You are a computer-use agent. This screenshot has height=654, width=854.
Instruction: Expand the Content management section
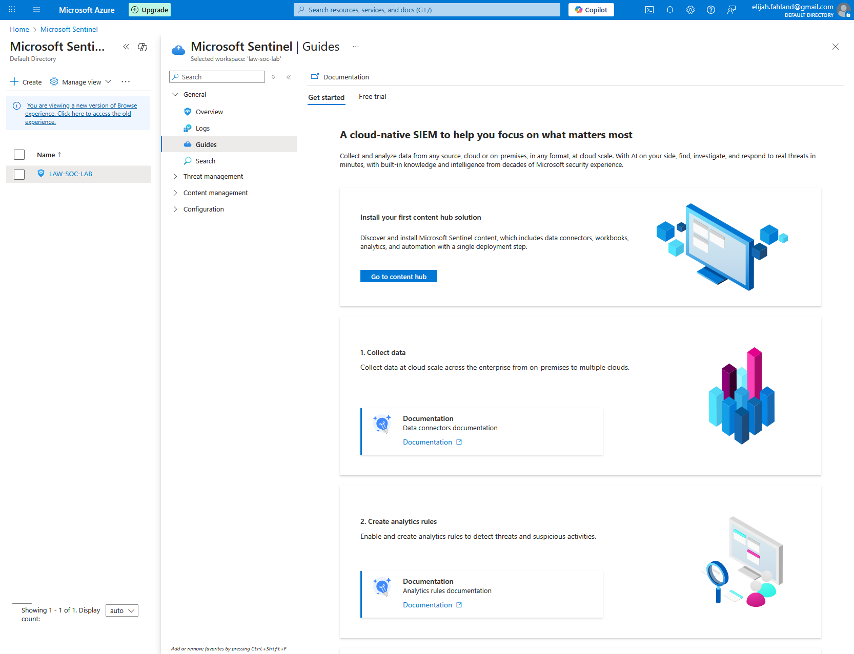tap(175, 193)
